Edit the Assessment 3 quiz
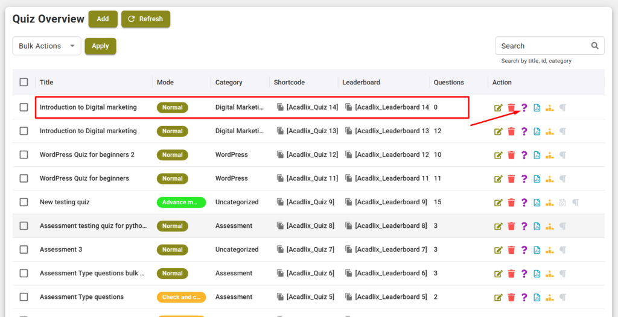 click(499, 250)
